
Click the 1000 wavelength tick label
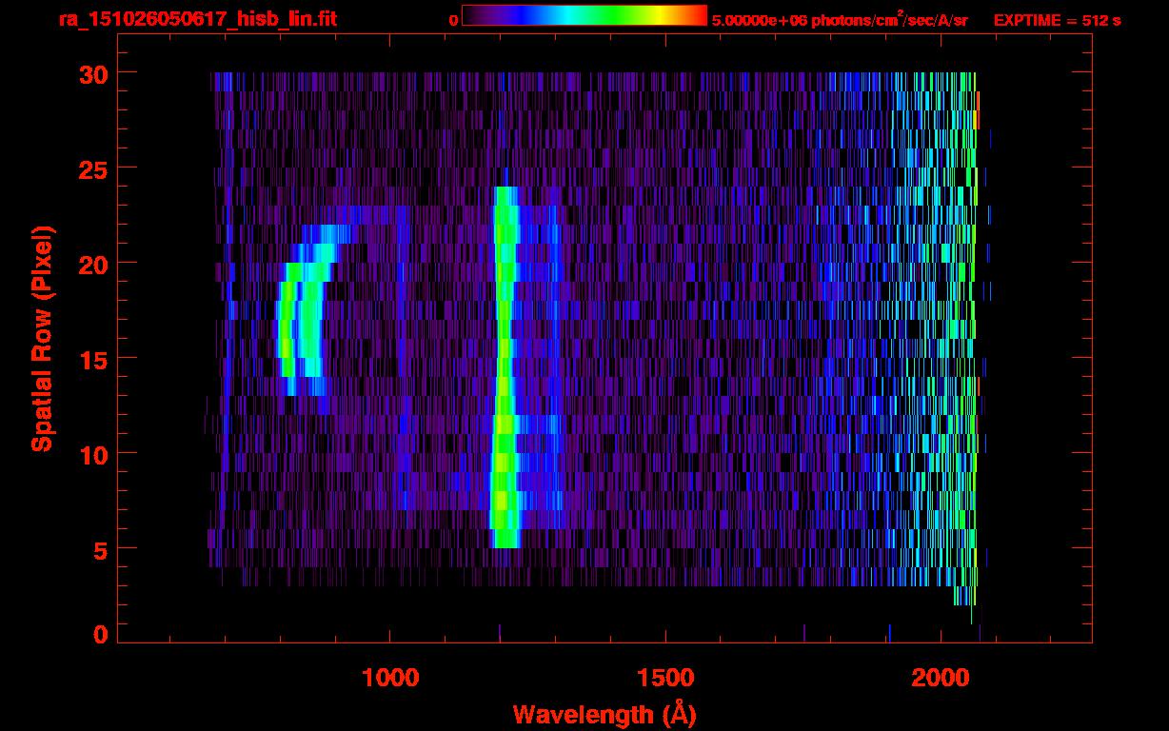(x=390, y=678)
